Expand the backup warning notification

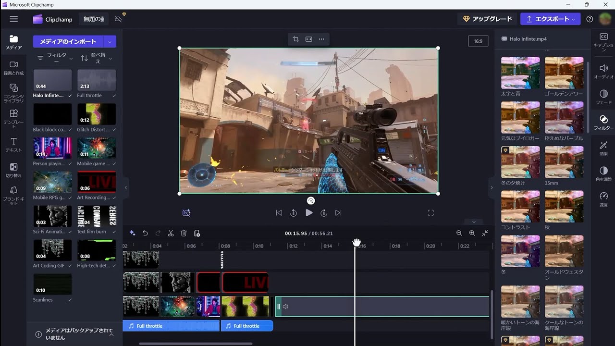(111, 334)
